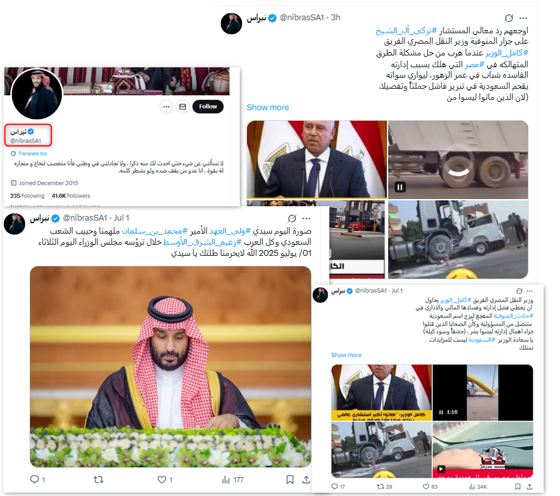The image size is (560, 496).
Task: Share the crown prince photo tweet
Action: point(306,480)
